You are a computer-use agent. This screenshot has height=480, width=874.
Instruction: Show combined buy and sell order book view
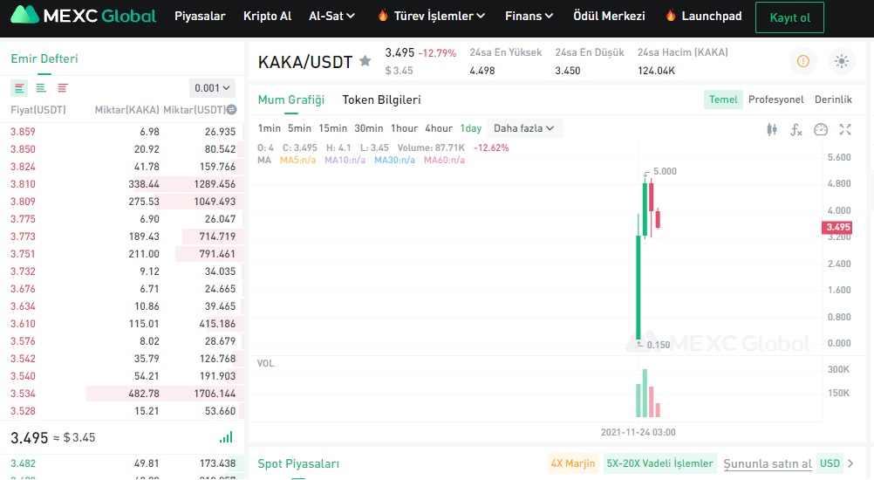(x=19, y=88)
